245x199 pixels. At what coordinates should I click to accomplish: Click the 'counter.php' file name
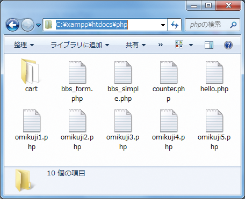[169, 94]
